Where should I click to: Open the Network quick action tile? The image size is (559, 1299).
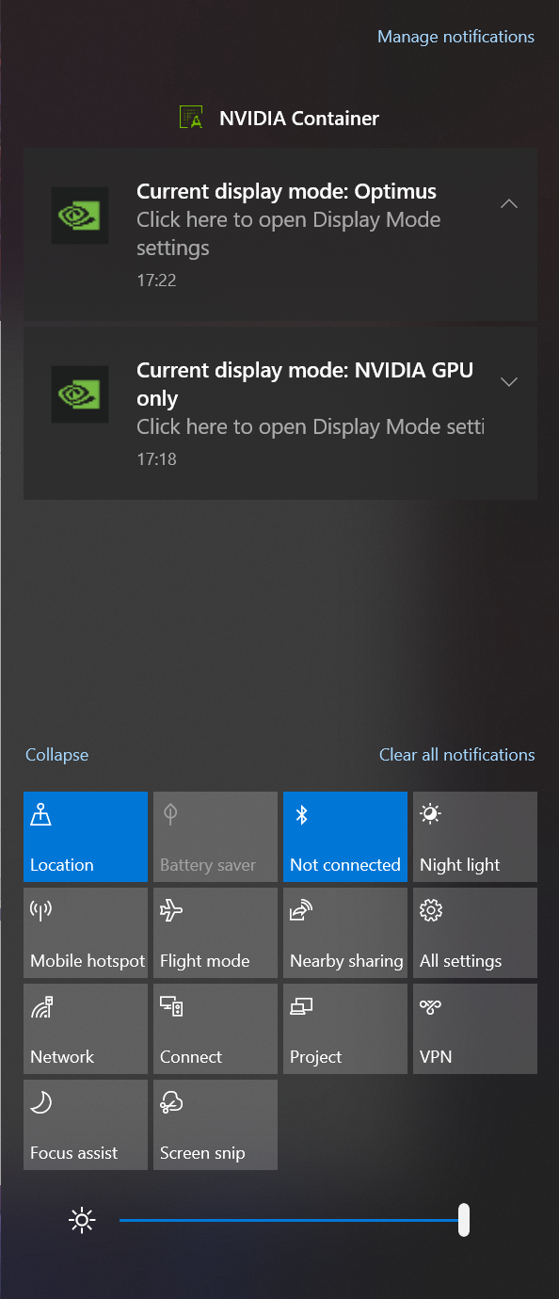coord(86,1029)
